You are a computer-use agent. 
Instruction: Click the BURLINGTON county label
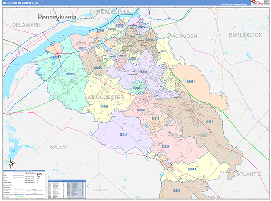[245, 35]
